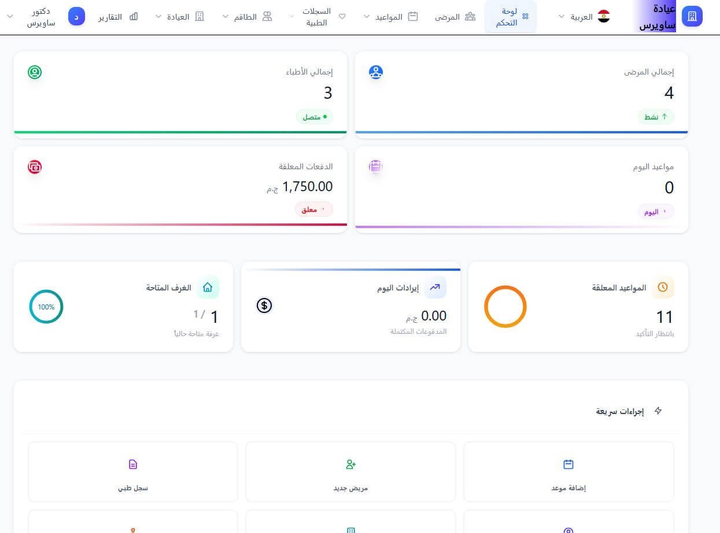Click the الغرف المتاحة card title
This screenshot has width=720, height=533.
tap(168, 288)
